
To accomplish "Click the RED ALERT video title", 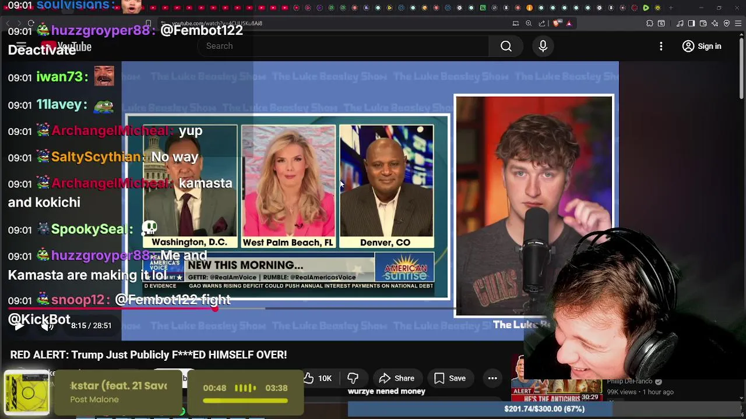I will point(149,354).
